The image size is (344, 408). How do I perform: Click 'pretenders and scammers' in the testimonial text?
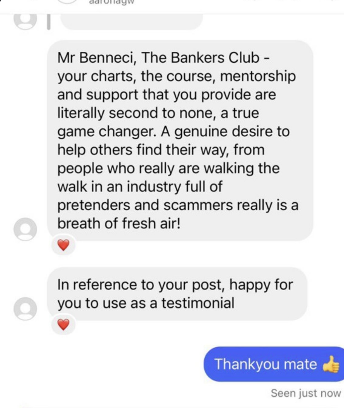tap(145, 205)
